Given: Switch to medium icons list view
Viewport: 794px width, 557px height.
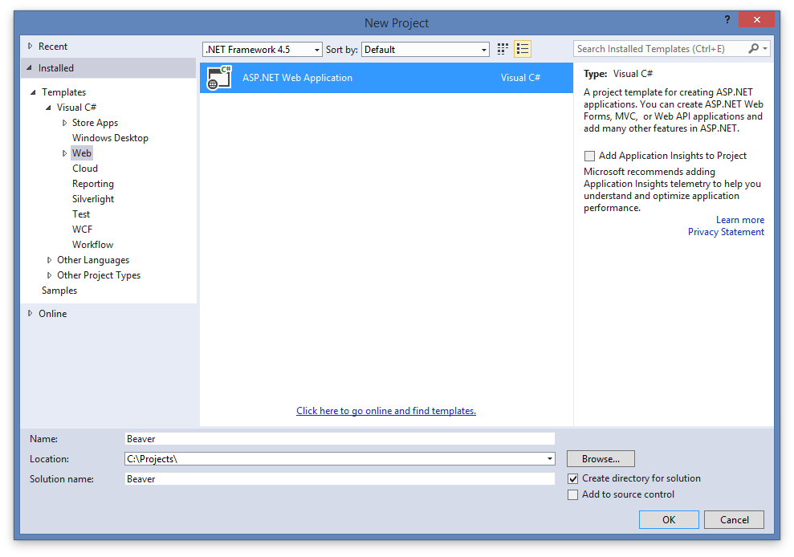Looking at the screenshot, I should click(x=523, y=49).
